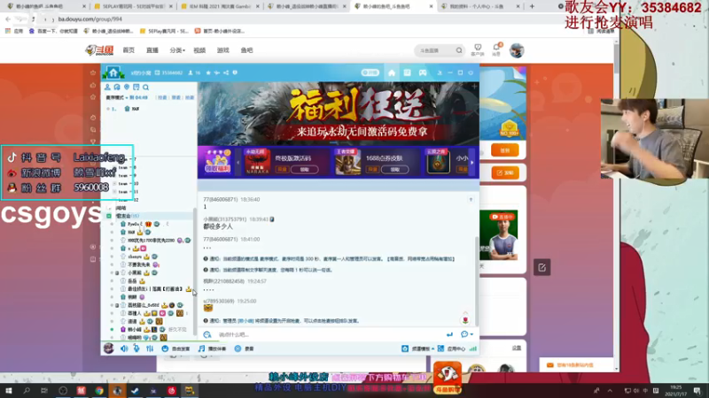Screen dimensions: 709x398
Task: Open the app center in YY bottom bar
Action: click(452, 348)
